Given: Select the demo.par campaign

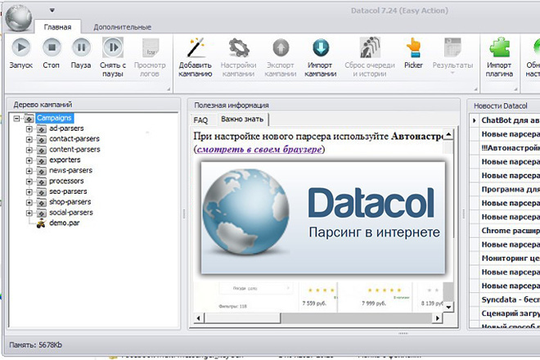Looking at the screenshot, I should point(64,223).
